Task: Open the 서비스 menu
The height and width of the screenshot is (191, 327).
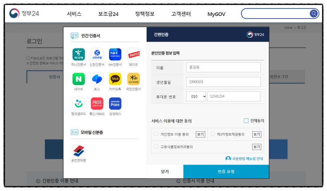Action: point(74,14)
